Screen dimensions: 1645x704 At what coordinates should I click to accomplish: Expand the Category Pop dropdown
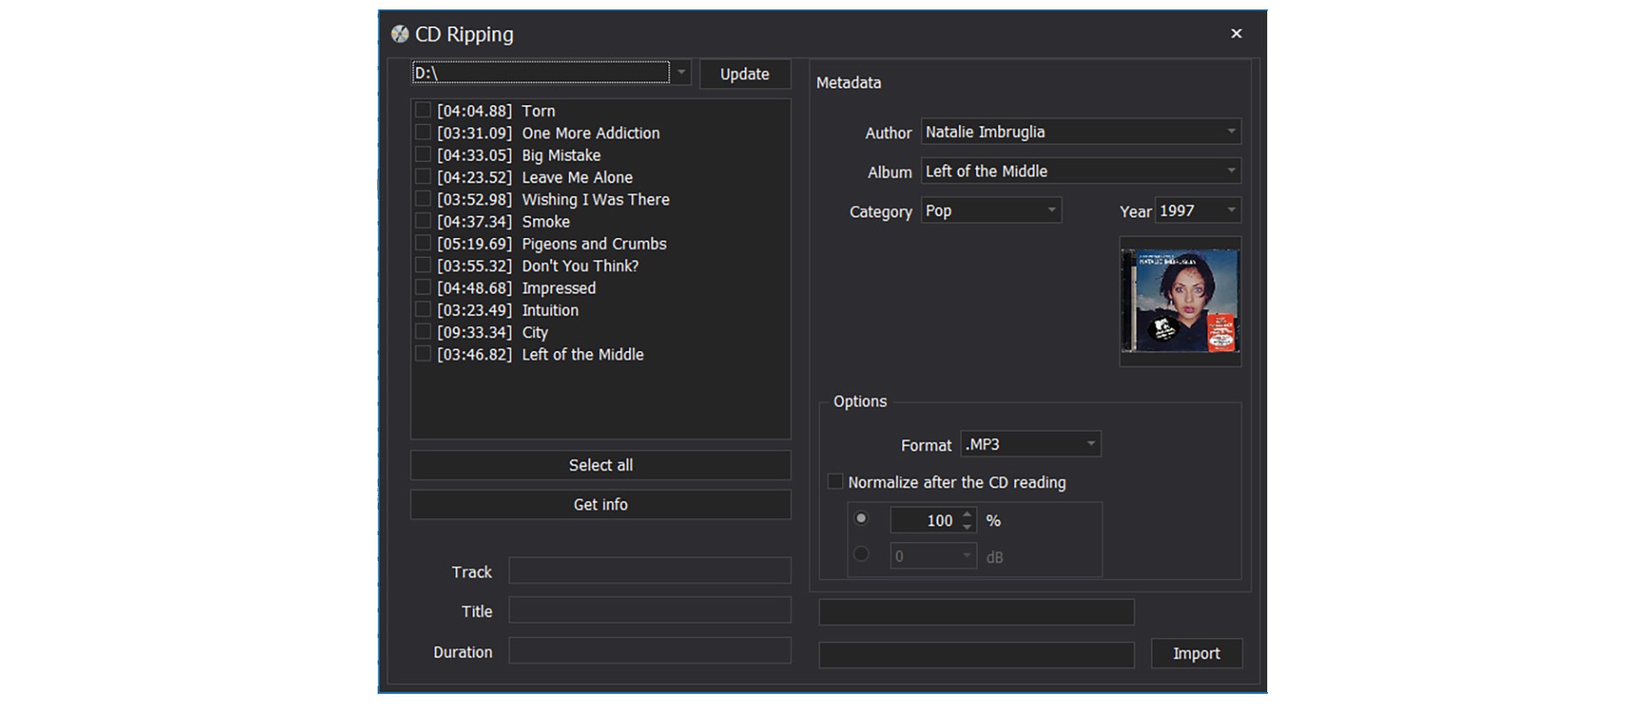pos(1051,211)
